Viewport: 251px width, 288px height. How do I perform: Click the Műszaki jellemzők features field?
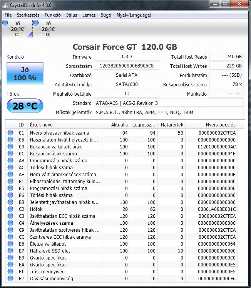click(169, 112)
